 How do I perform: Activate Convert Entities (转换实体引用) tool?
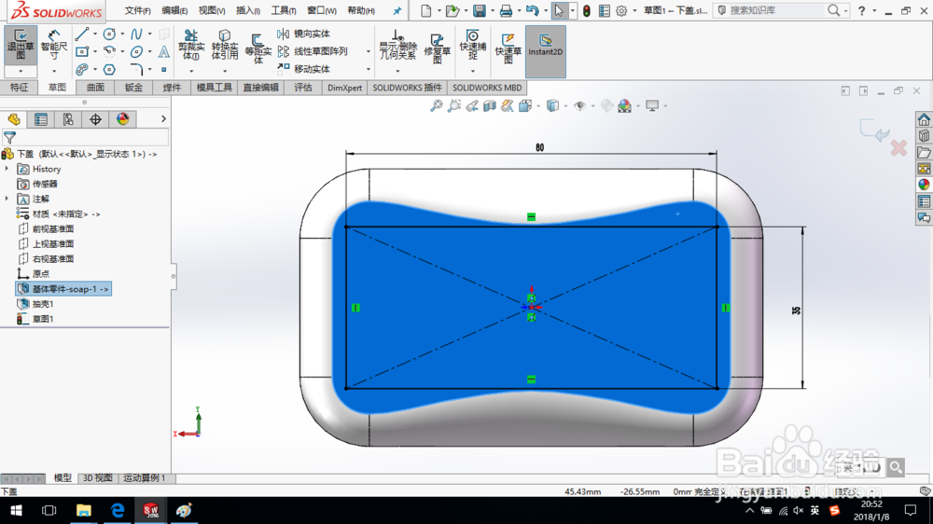(224, 45)
